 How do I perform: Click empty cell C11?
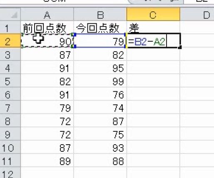coord(153,160)
